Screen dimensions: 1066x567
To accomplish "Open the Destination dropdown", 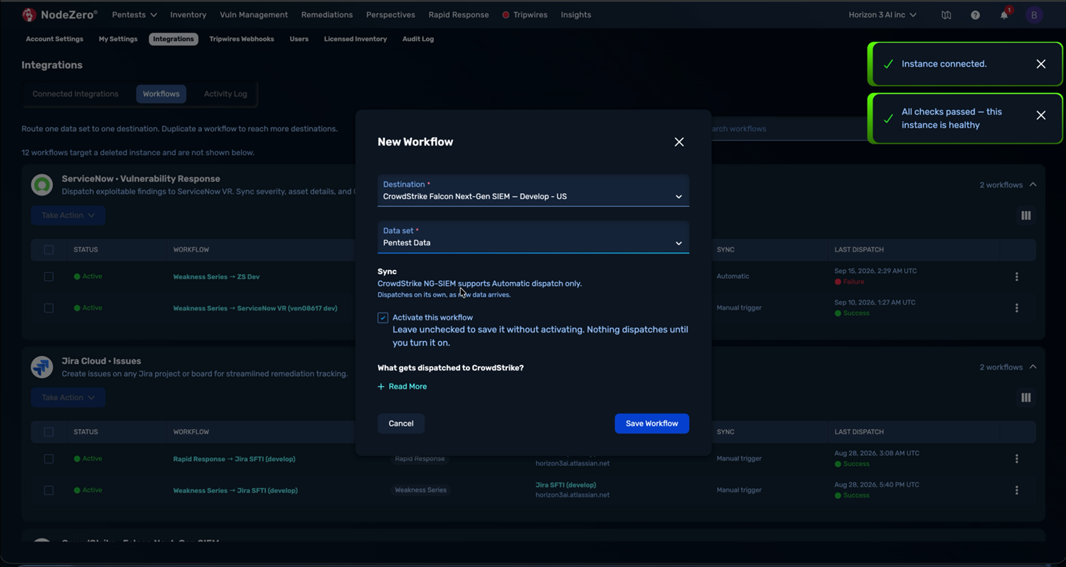I will click(x=533, y=190).
